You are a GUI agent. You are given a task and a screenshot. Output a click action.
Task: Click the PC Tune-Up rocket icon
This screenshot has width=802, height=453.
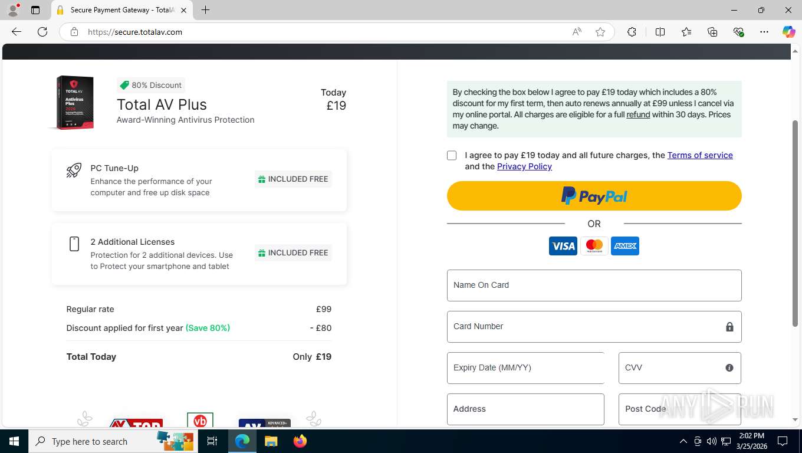click(74, 170)
